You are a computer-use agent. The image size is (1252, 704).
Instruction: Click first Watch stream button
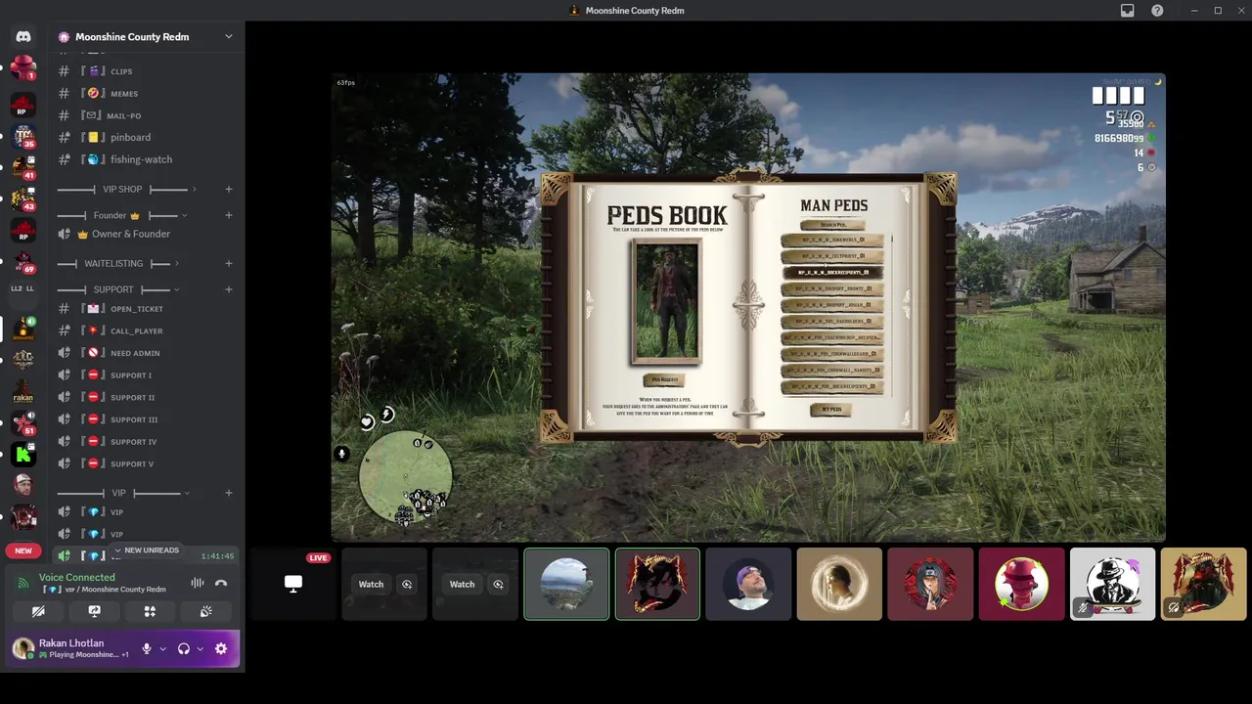371,585
